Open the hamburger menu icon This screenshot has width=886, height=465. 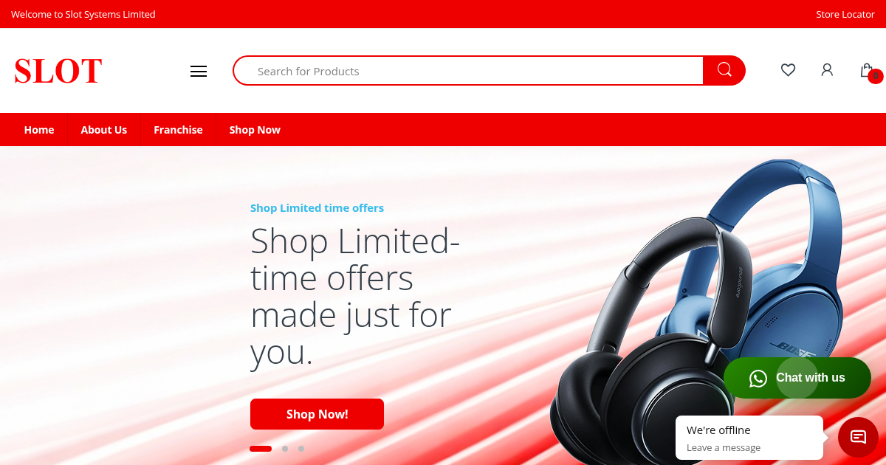click(199, 71)
